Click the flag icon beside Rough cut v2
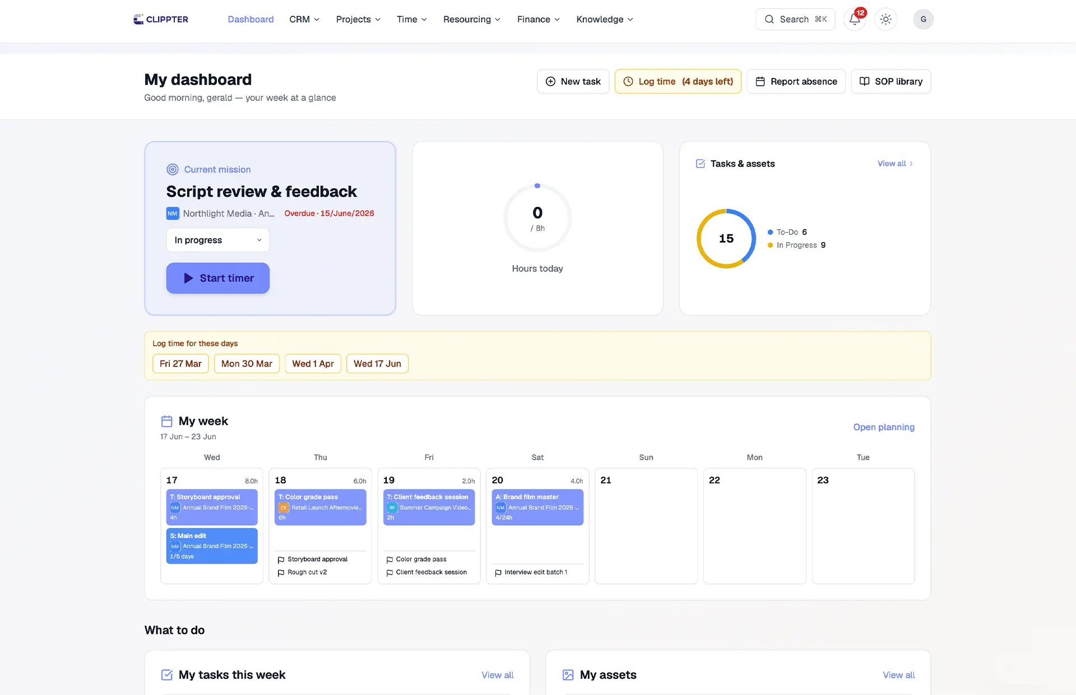The width and height of the screenshot is (1076, 695). (x=281, y=572)
